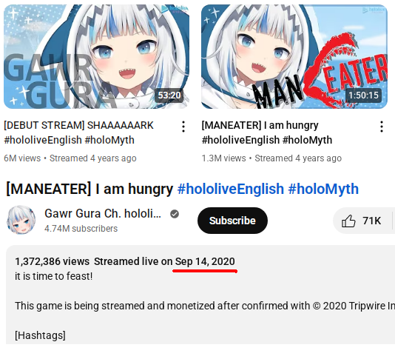The width and height of the screenshot is (395, 359).
Task: Expand the video description box
Action: point(200,295)
